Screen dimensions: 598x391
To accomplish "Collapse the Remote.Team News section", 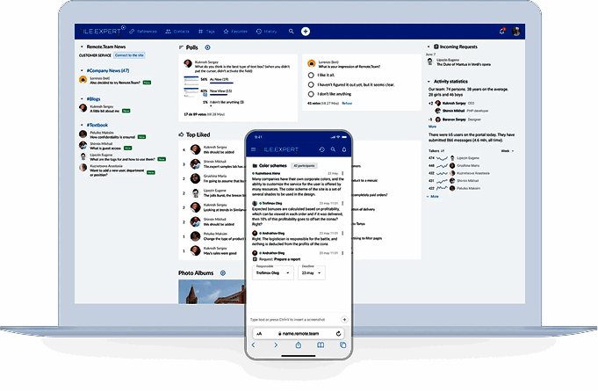I will [x=82, y=47].
